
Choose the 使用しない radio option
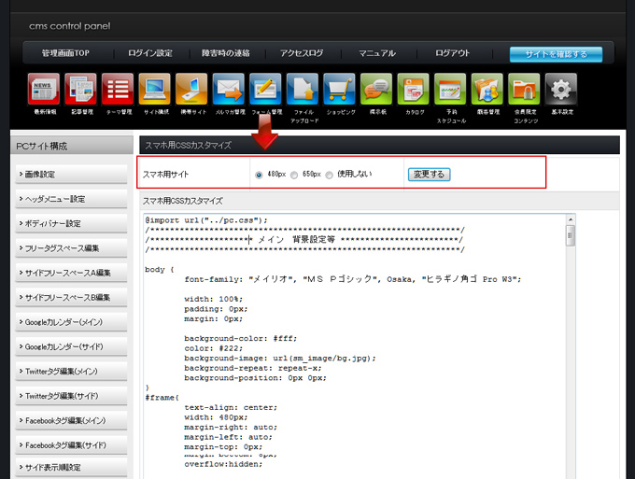(x=330, y=175)
